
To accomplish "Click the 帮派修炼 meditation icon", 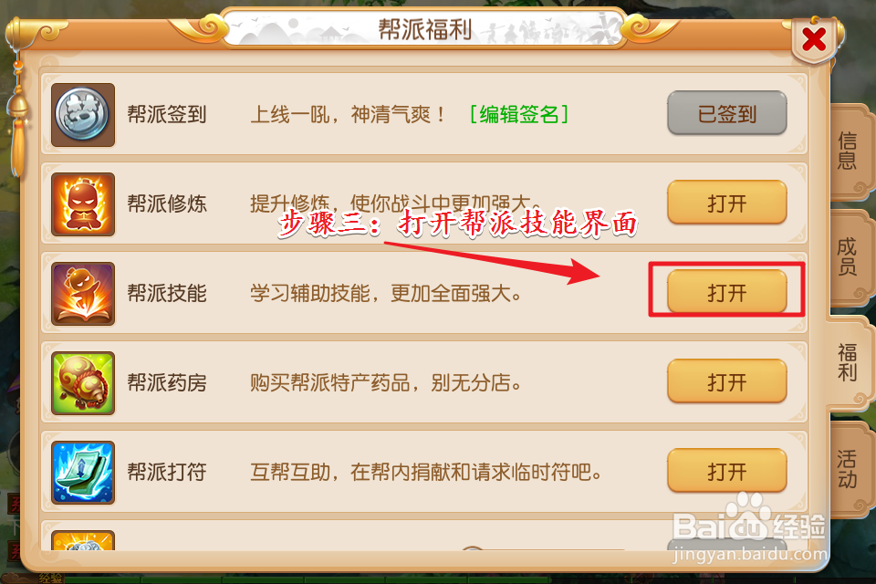I will tap(83, 204).
